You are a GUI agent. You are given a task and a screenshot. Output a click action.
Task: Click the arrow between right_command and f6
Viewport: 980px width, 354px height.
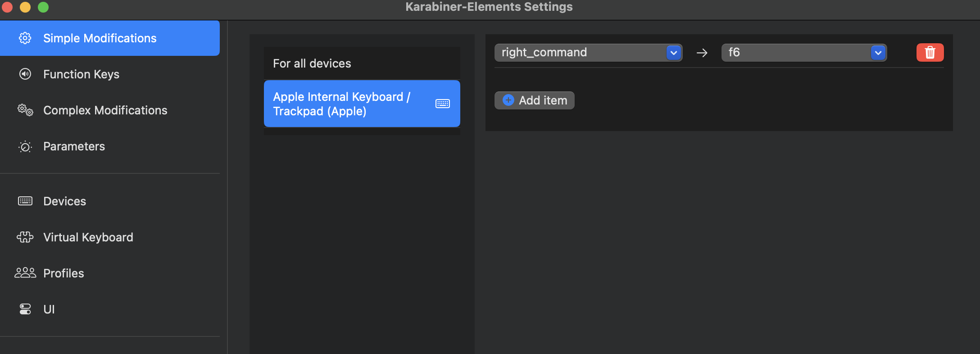[702, 53]
